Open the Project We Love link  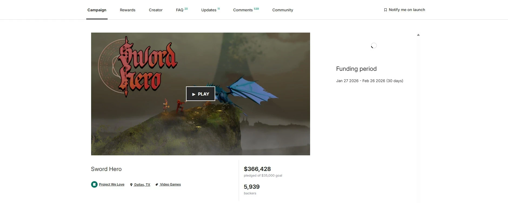pyautogui.click(x=112, y=184)
